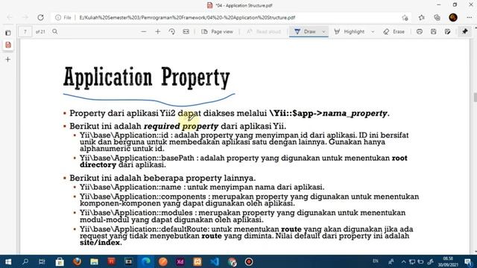The image size is (477, 268).
Task: Open the Windows Start menu
Action: (x=8, y=261)
